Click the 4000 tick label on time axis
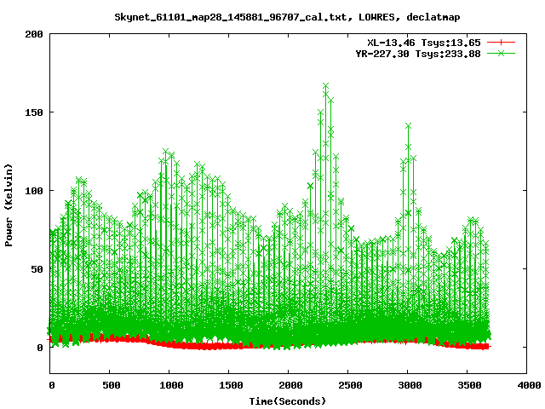 (526, 385)
